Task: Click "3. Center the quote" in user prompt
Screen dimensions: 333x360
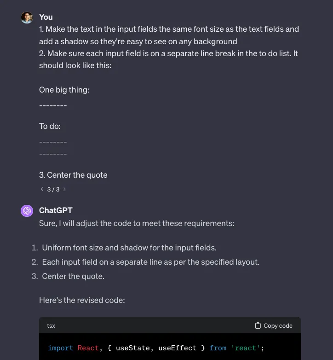Action: pos(73,175)
